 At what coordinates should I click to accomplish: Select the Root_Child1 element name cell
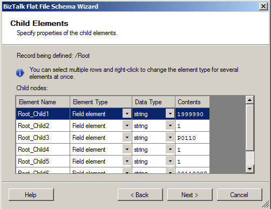point(43,114)
